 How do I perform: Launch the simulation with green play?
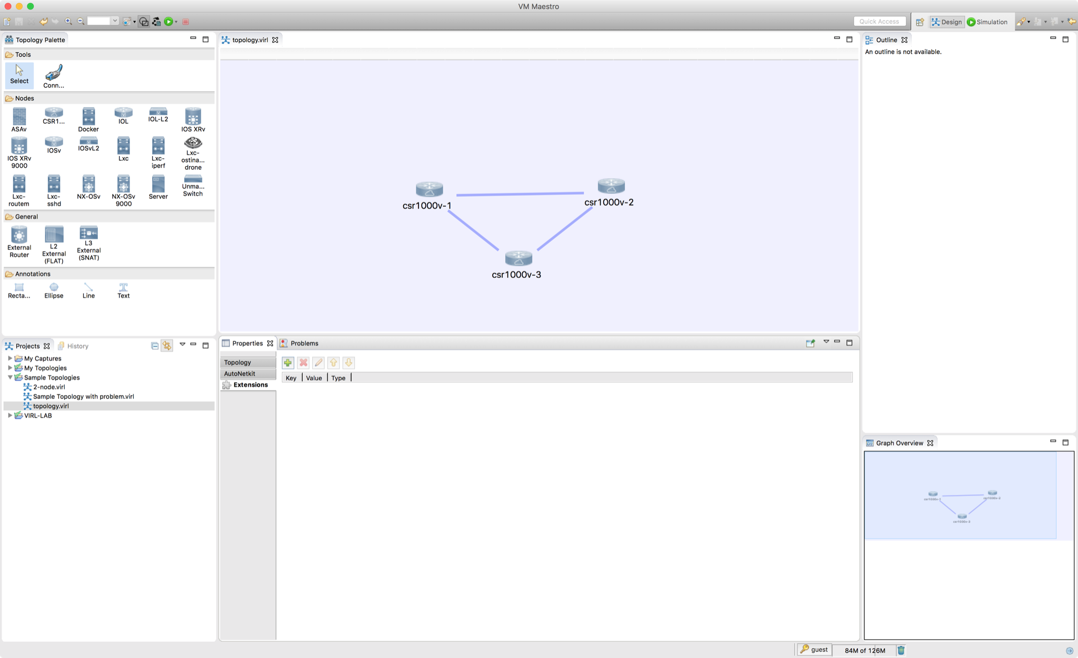pyautogui.click(x=168, y=22)
